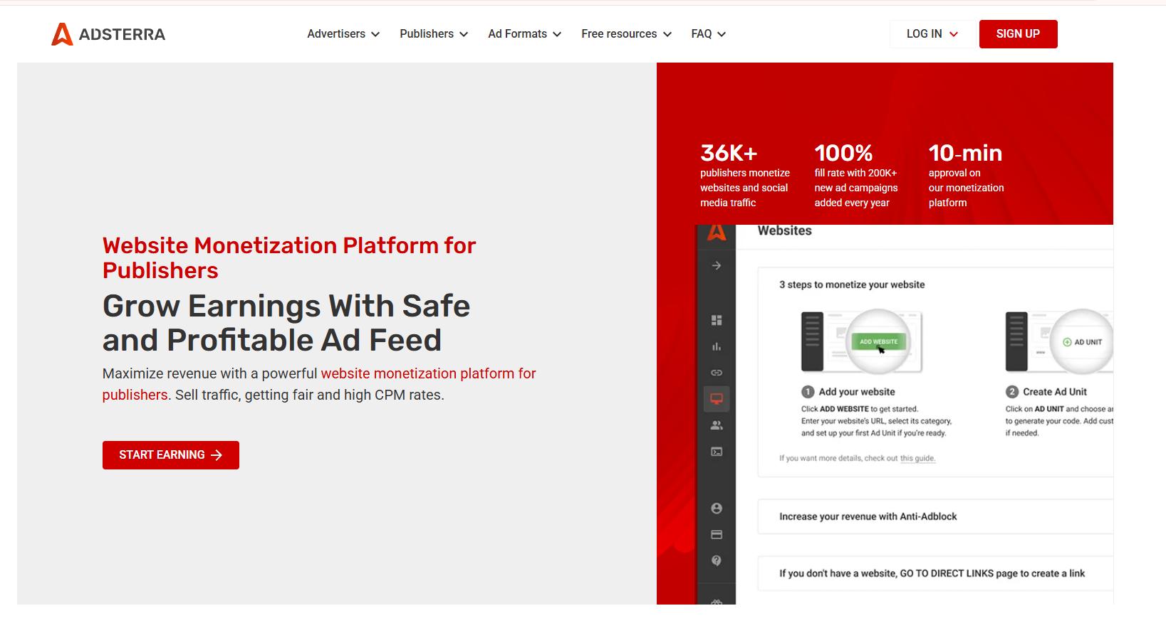Follow the 'website monetization platform for publishers' link

click(427, 374)
